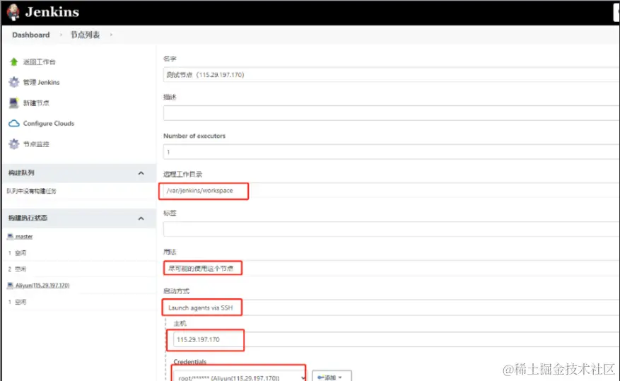This screenshot has height=381, width=620.
Task: Click the 构建队列 panel title
Action: (21, 172)
